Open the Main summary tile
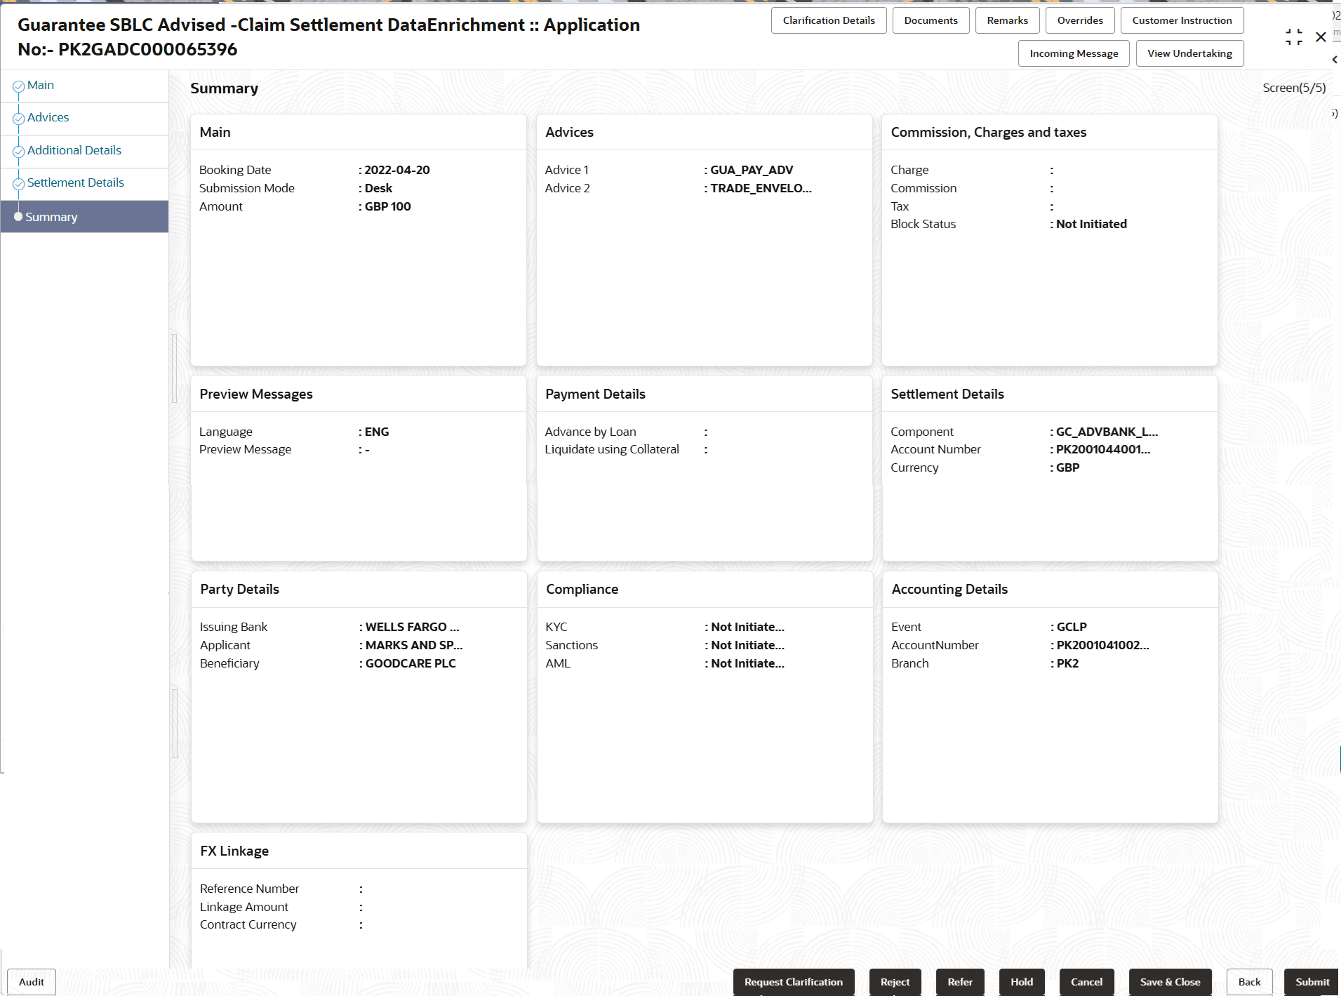Screen dimensions: 1341x996 (x=359, y=240)
